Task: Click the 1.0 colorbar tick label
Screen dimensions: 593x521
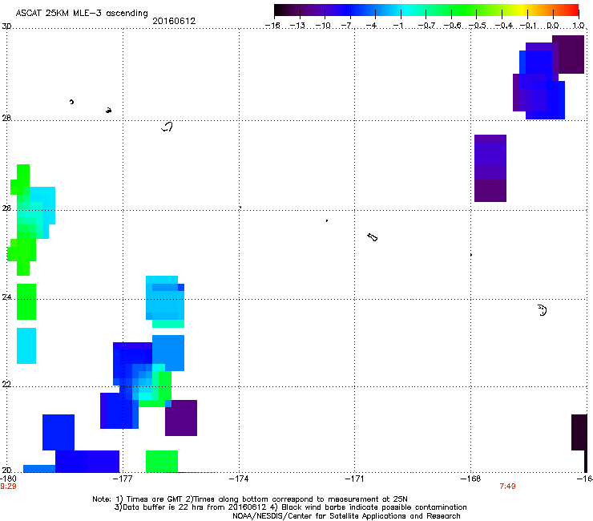Action: [579, 26]
